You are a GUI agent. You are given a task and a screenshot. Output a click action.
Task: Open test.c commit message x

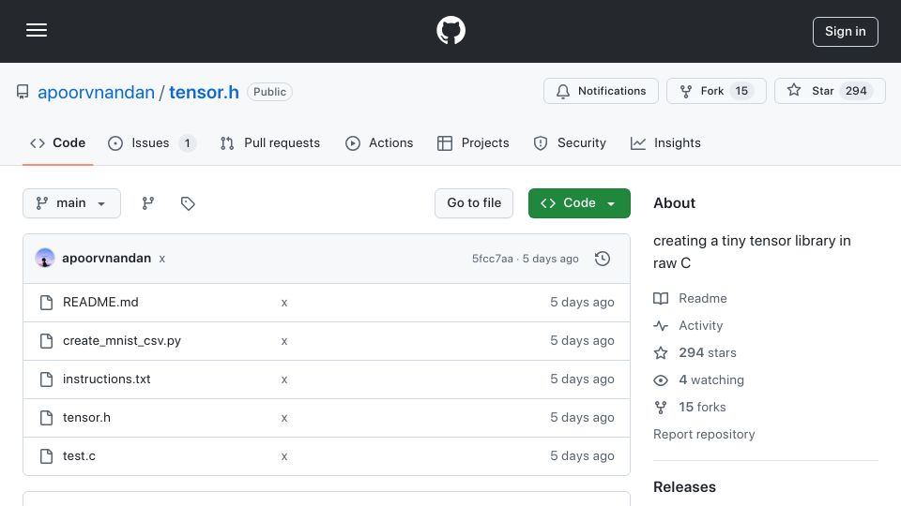tap(283, 456)
